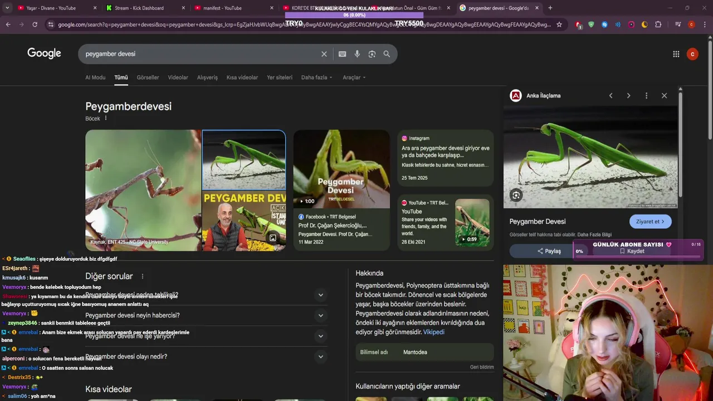Open the media control music-note icon
Viewport: 713px width, 401px height.
(x=678, y=25)
